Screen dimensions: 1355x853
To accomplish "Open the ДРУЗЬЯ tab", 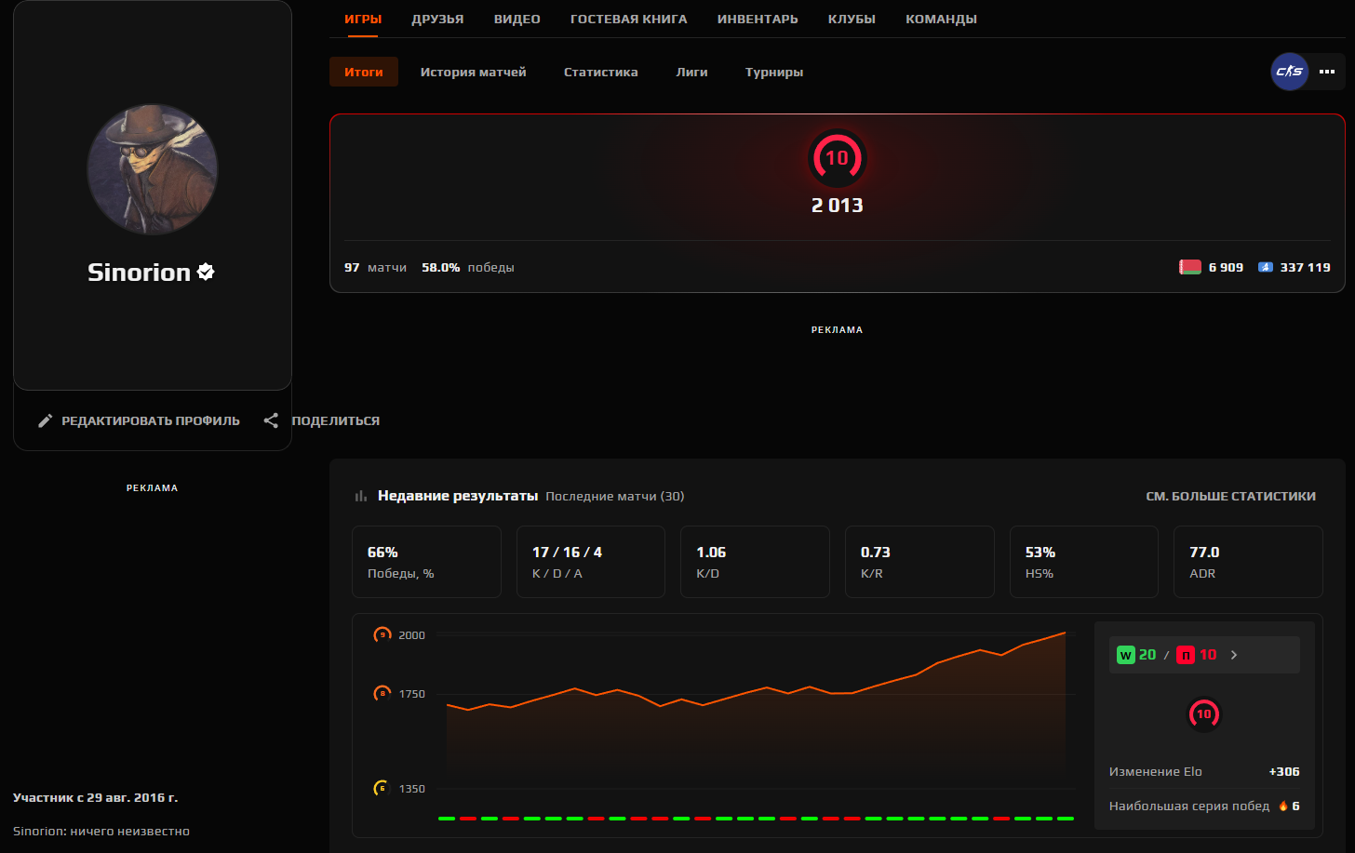I will click(437, 19).
